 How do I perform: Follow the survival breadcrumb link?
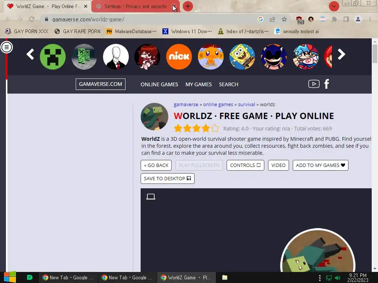coord(246,104)
